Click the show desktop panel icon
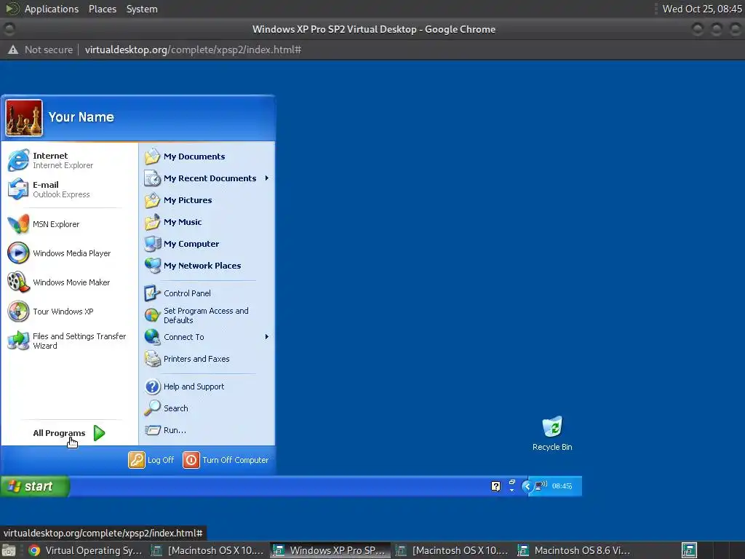This screenshot has height=559, width=745. tap(8, 550)
